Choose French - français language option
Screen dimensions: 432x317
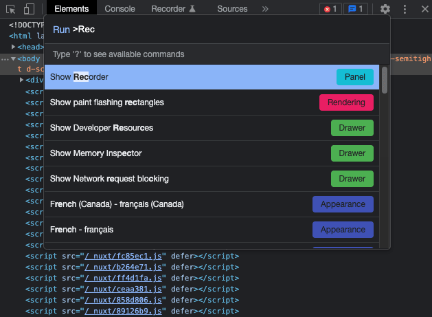click(212, 230)
